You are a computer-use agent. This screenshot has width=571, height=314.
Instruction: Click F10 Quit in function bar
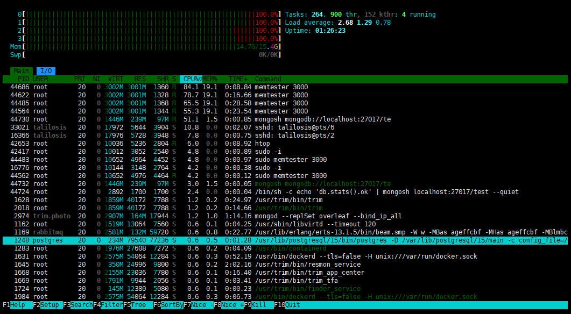pyautogui.click(x=292, y=305)
